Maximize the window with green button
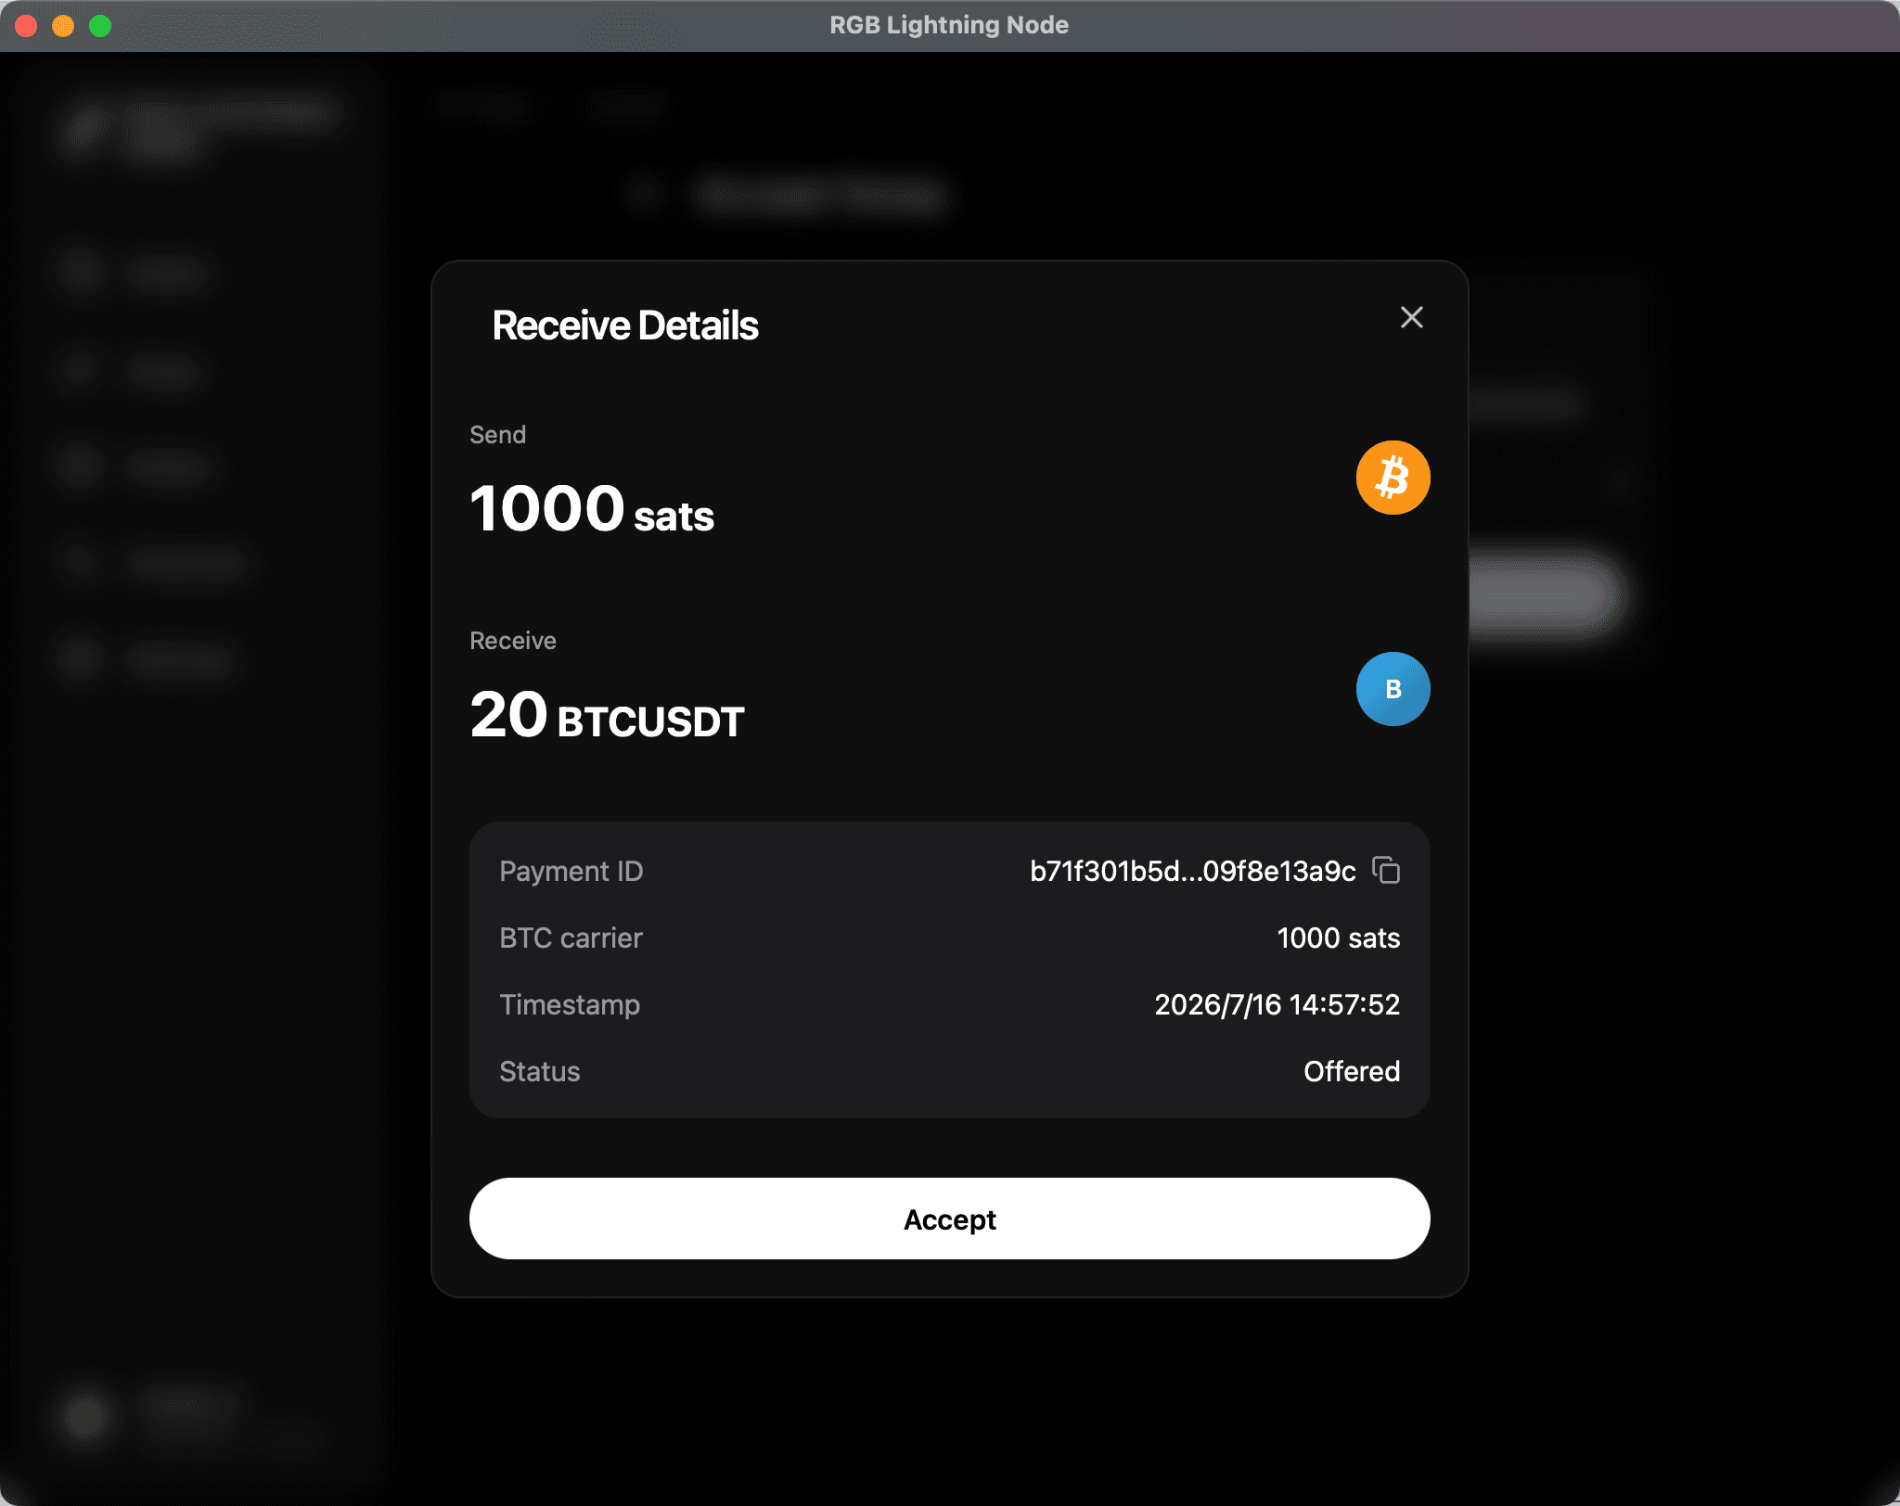 pyautogui.click(x=100, y=26)
